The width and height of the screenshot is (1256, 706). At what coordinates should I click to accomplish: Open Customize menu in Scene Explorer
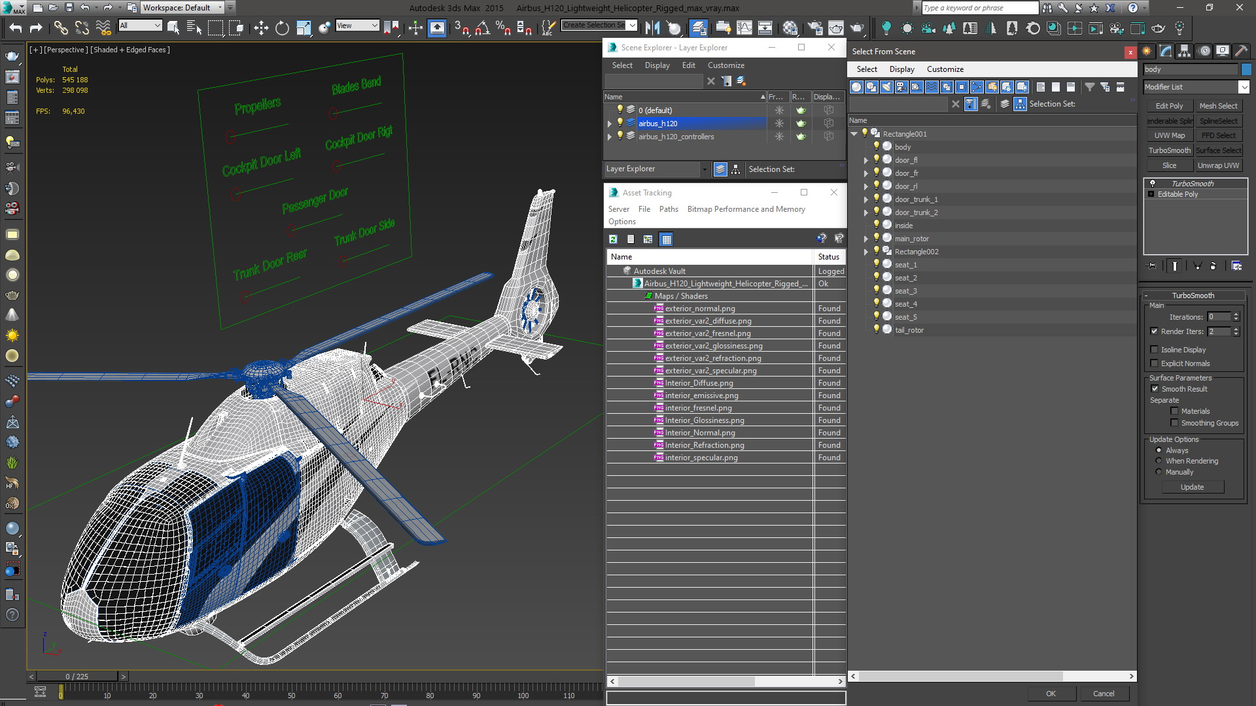726,65
